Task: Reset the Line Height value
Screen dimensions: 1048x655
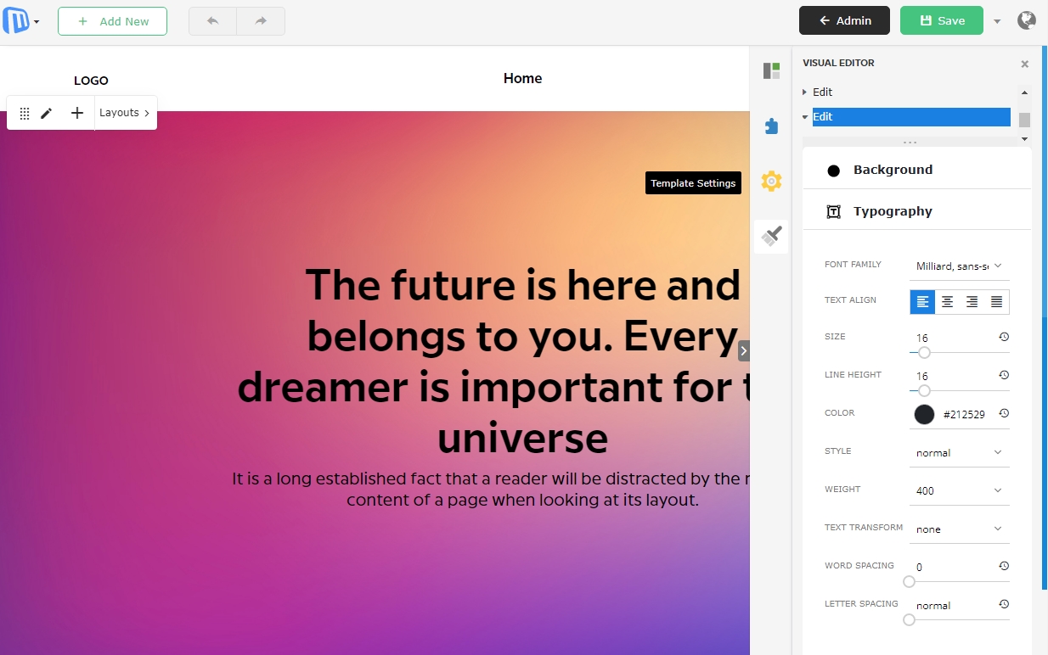Action: 1004,375
